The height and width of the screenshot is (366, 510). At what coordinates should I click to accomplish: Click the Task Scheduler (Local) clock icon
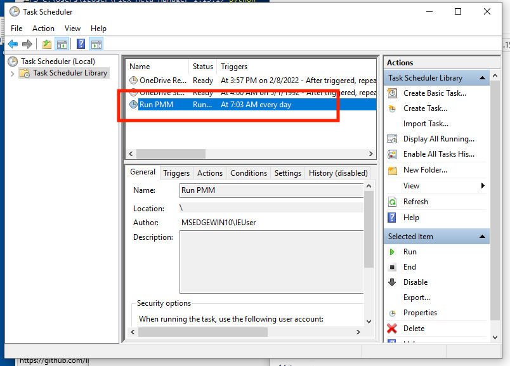coord(13,62)
